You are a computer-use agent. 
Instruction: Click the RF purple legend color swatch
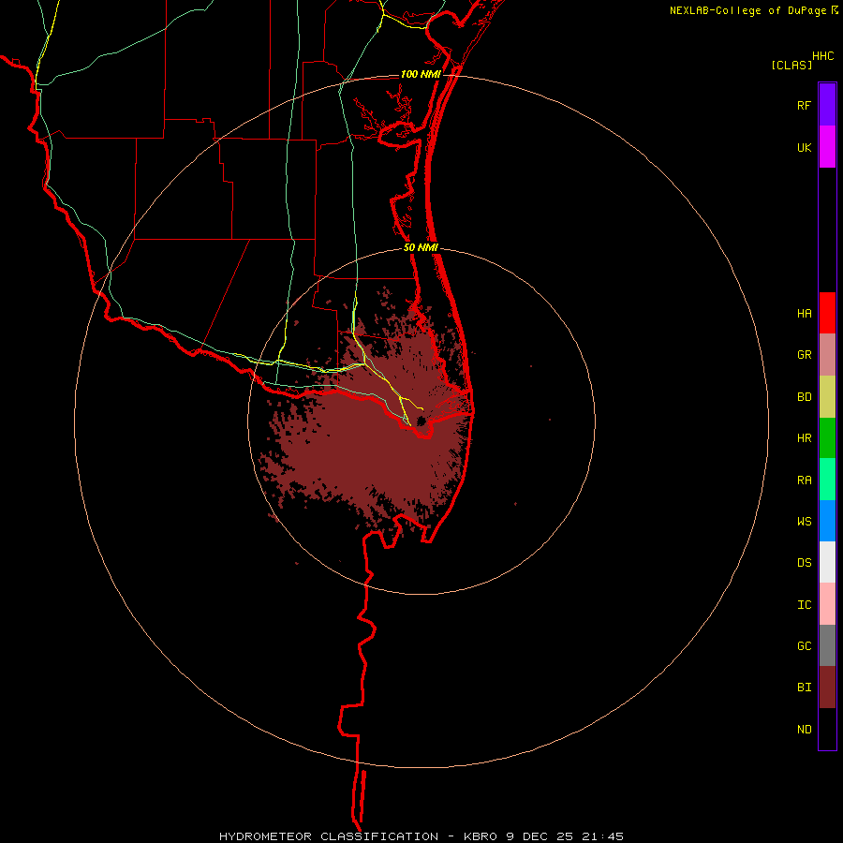click(x=827, y=105)
